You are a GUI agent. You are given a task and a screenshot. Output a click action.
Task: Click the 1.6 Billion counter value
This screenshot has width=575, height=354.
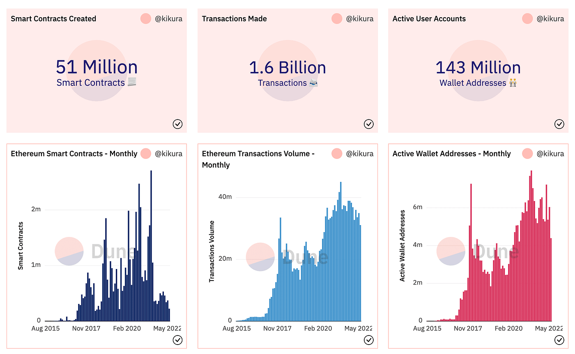point(287,67)
